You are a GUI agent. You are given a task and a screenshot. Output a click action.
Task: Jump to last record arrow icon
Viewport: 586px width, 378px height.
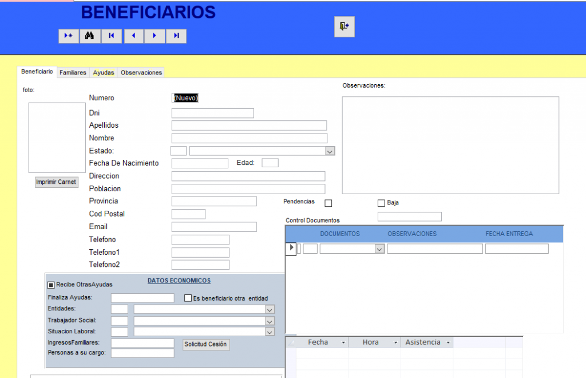[176, 36]
